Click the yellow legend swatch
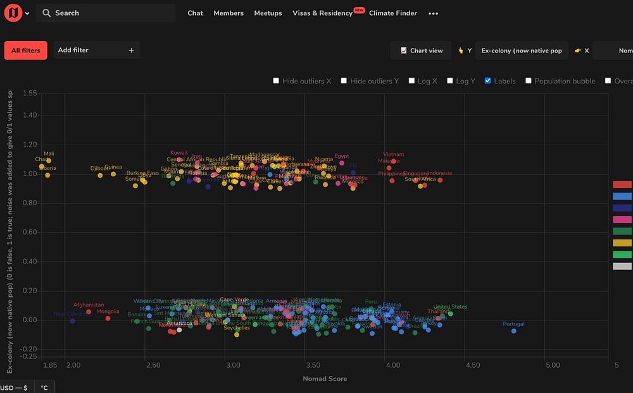 click(x=622, y=243)
